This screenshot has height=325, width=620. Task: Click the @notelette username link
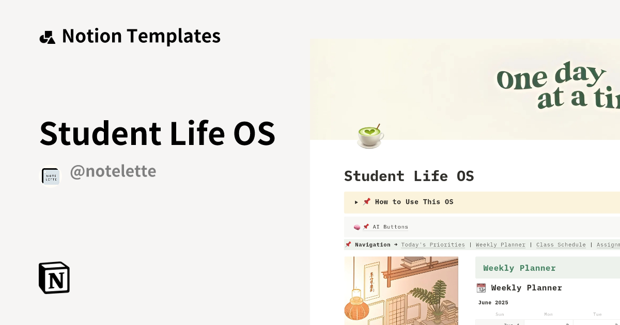[x=113, y=171]
